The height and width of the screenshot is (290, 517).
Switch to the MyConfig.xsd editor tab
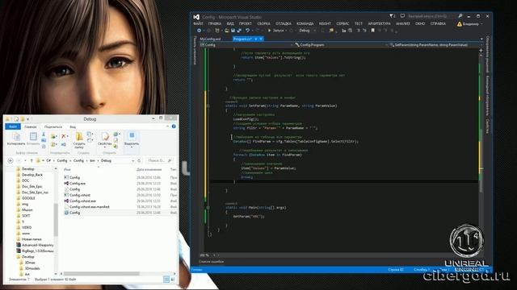[210, 39]
